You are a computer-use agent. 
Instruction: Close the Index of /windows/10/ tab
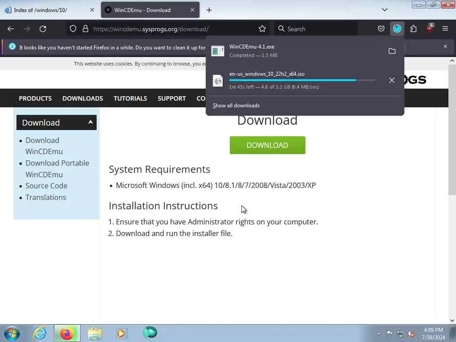click(x=92, y=10)
